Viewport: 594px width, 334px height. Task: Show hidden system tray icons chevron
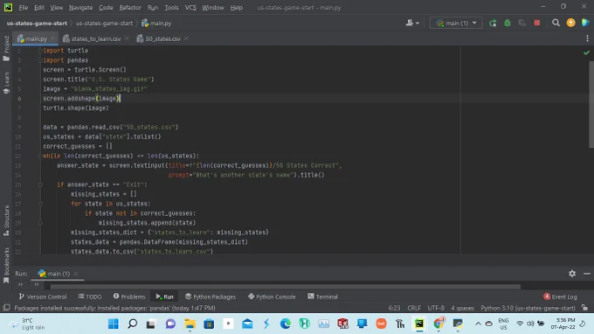[x=478, y=324]
